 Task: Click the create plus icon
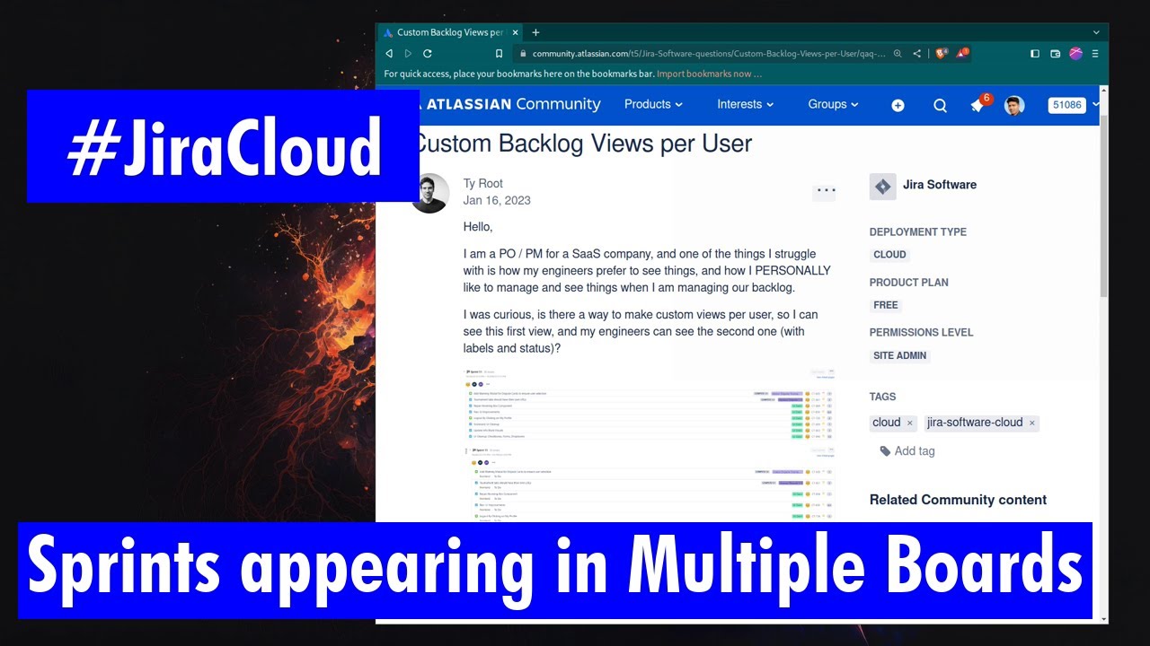pyautogui.click(x=898, y=105)
